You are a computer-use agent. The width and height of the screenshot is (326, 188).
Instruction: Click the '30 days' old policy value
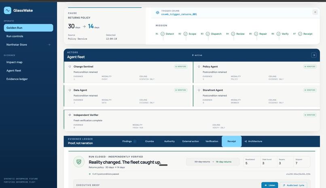[x=74, y=26]
